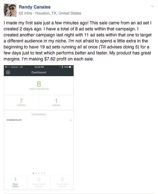Open m.facebook.com referral row
Viewport: 158px width, 194px height.
click(x=39, y=120)
